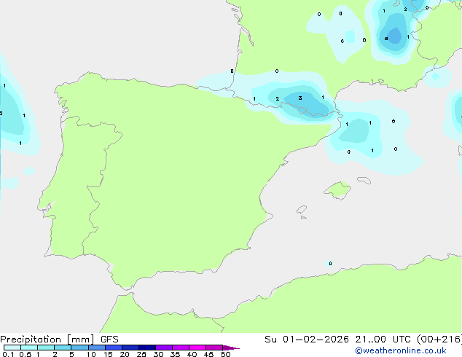The height and width of the screenshot is (357, 462).
Task: Click the 'Su 01-02-2026' date text
Action: [307, 340]
